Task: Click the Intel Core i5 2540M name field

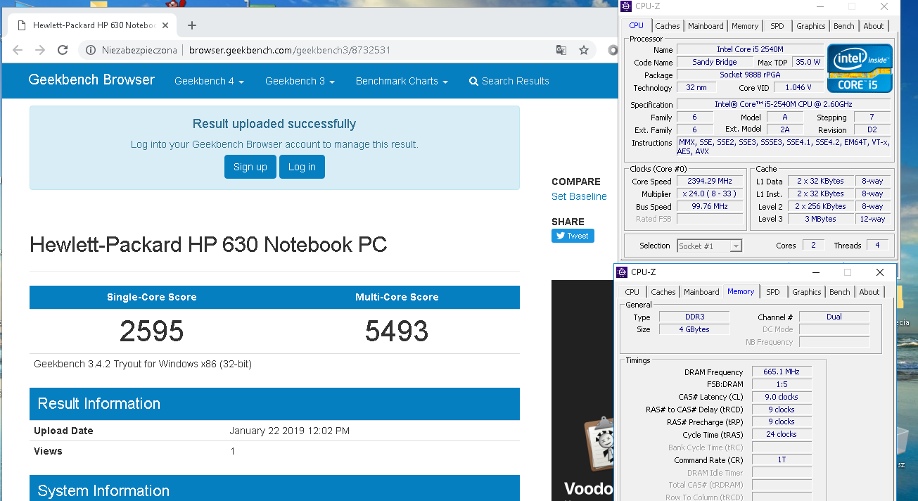Action: click(x=750, y=49)
